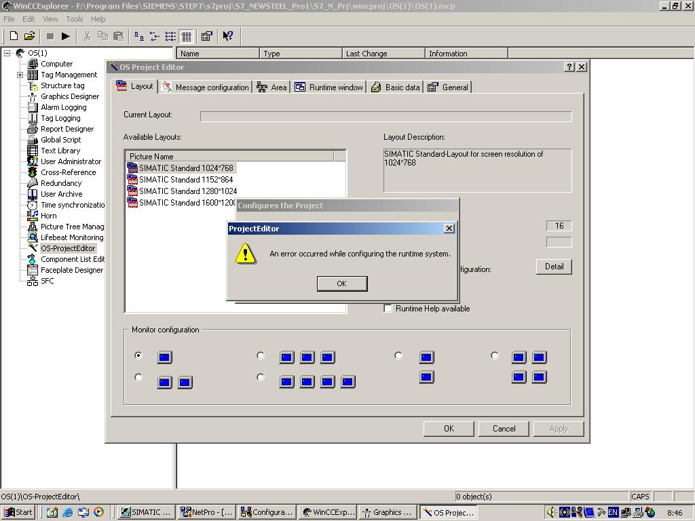This screenshot has width=695, height=521.
Task: Click OK in OS Project Editor
Action: pos(449,429)
